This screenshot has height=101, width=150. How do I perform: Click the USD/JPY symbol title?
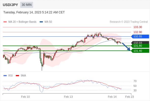click(x=10, y=5)
